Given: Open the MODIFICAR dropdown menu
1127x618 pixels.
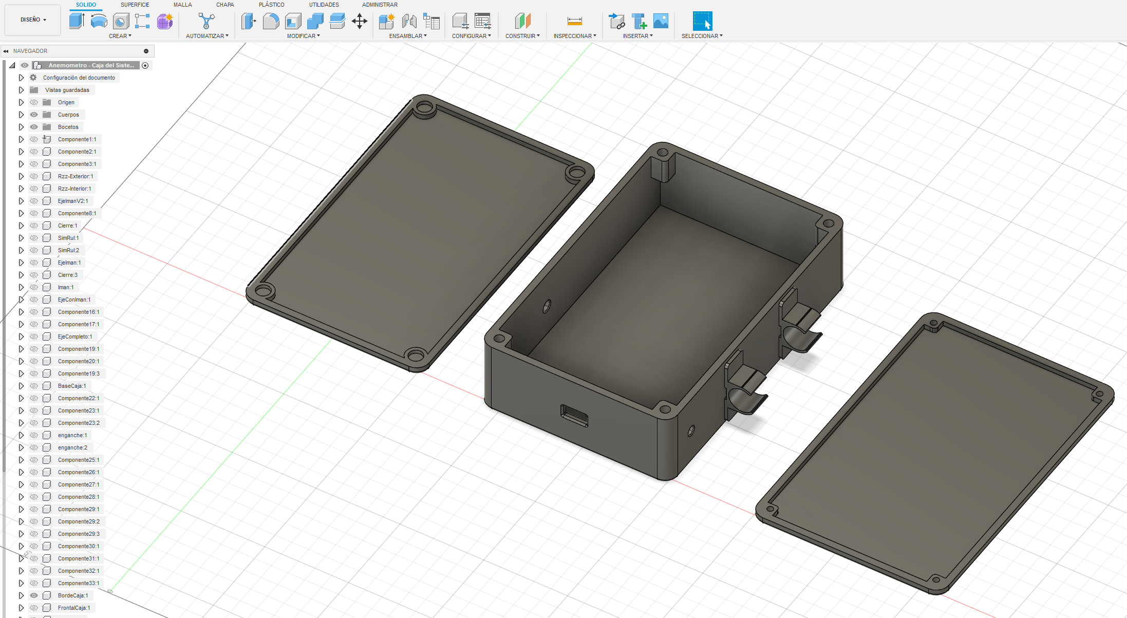Looking at the screenshot, I should [x=303, y=36].
